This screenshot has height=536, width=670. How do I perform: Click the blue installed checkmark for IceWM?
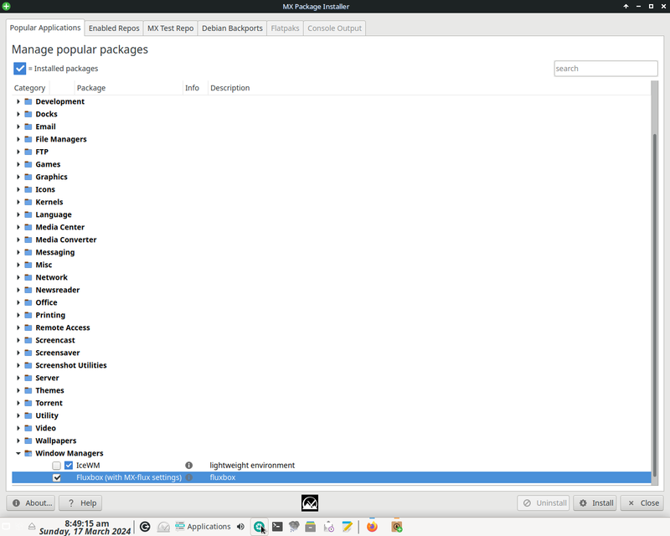(x=69, y=466)
